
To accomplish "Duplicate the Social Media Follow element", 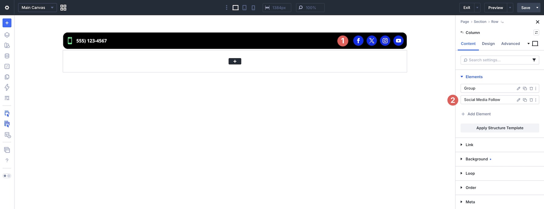I will [525, 100].
